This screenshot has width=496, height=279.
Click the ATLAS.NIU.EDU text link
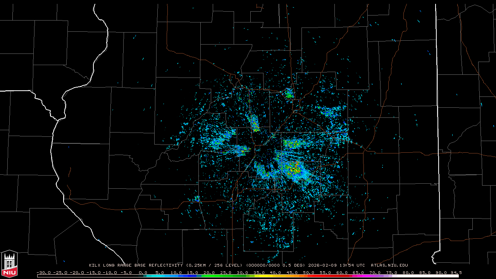[x=389, y=265]
